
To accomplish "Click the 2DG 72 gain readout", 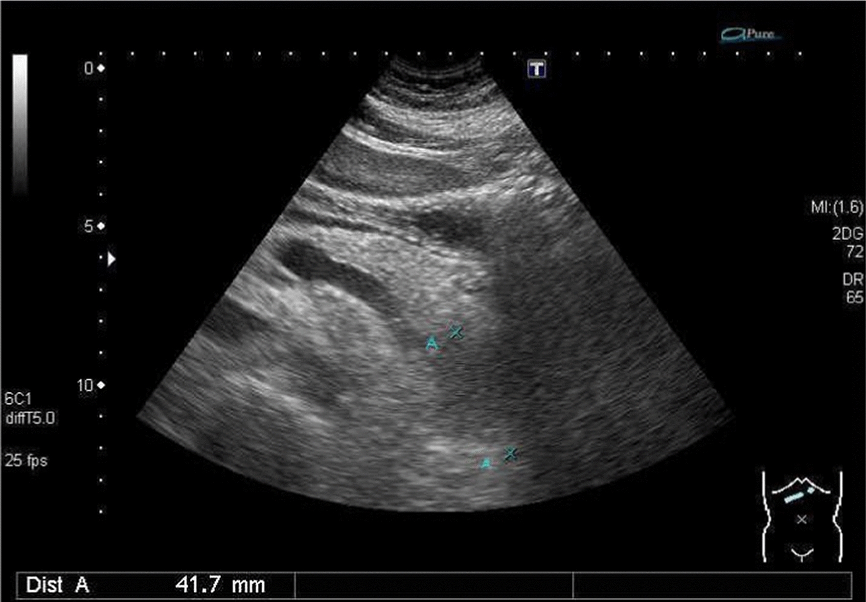I will pos(848,243).
